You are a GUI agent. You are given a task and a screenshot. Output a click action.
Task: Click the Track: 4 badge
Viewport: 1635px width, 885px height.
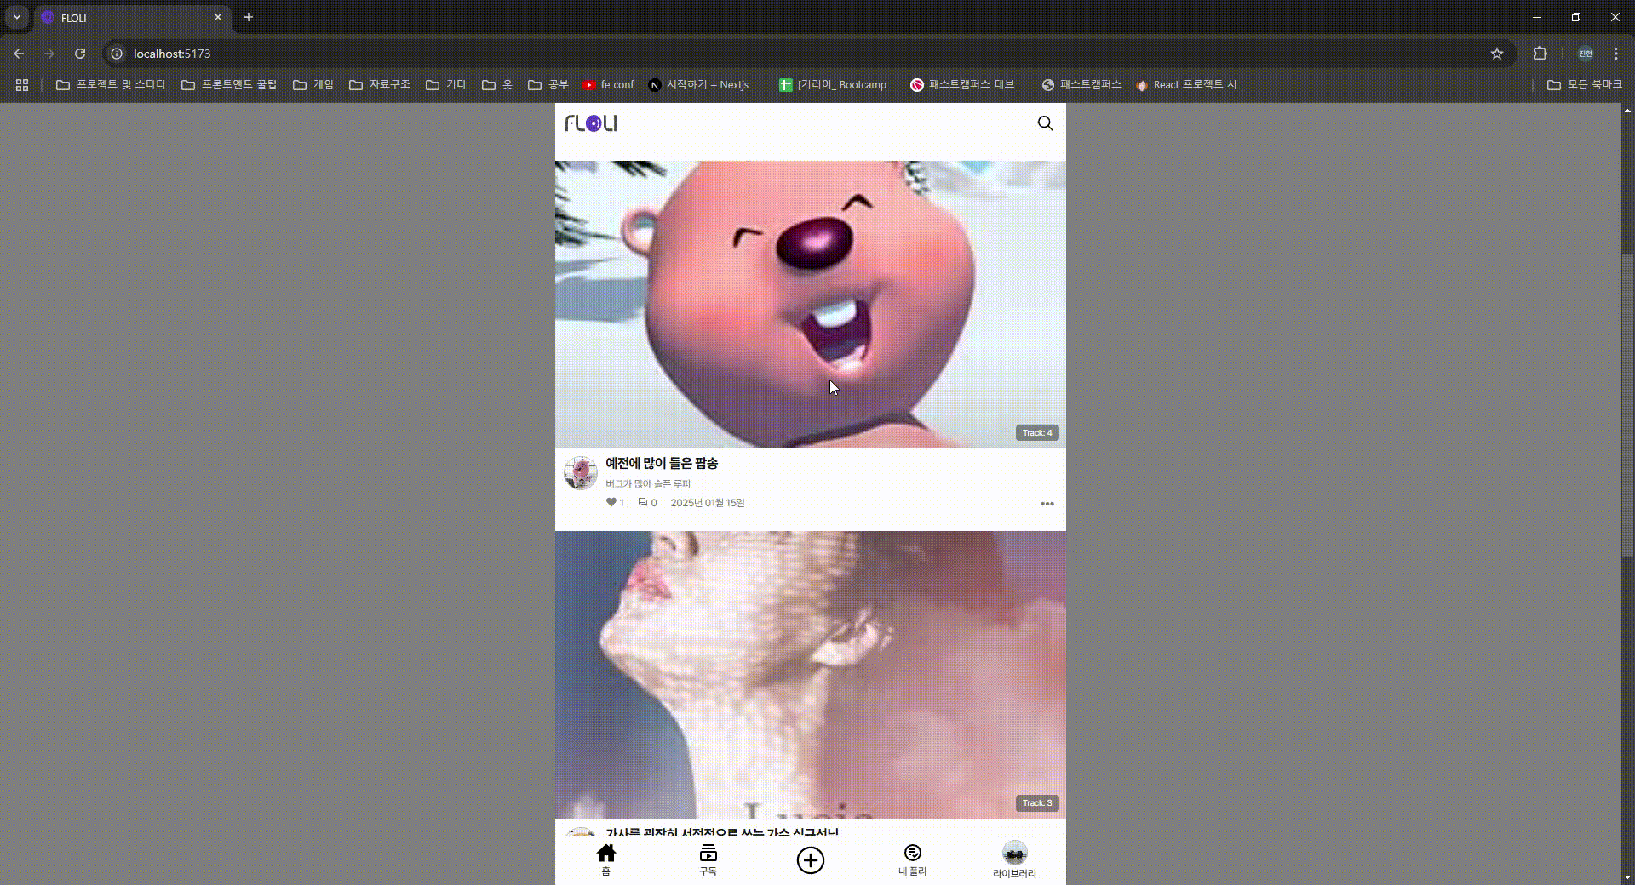[x=1037, y=433]
